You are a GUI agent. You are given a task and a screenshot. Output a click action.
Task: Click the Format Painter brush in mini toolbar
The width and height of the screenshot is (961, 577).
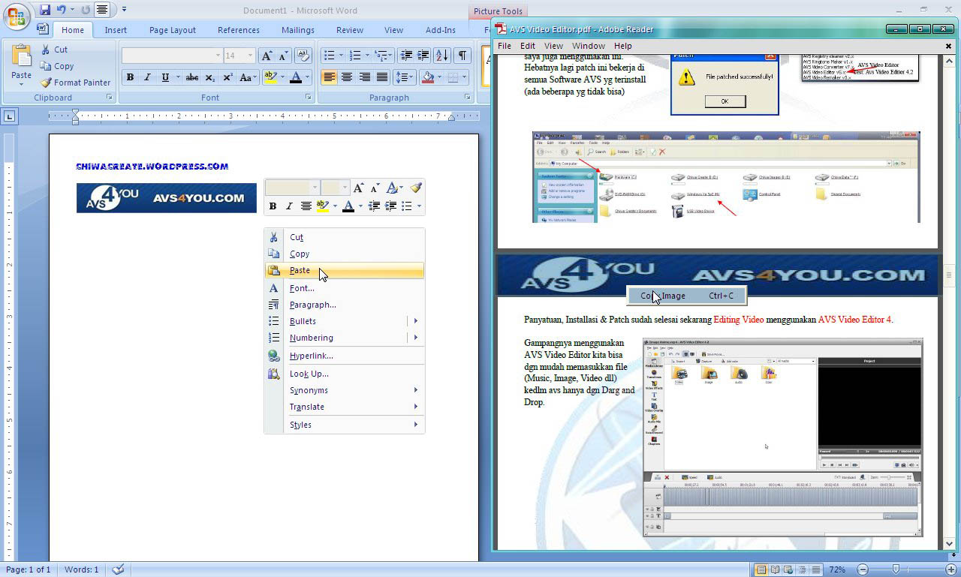[x=416, y=188]
